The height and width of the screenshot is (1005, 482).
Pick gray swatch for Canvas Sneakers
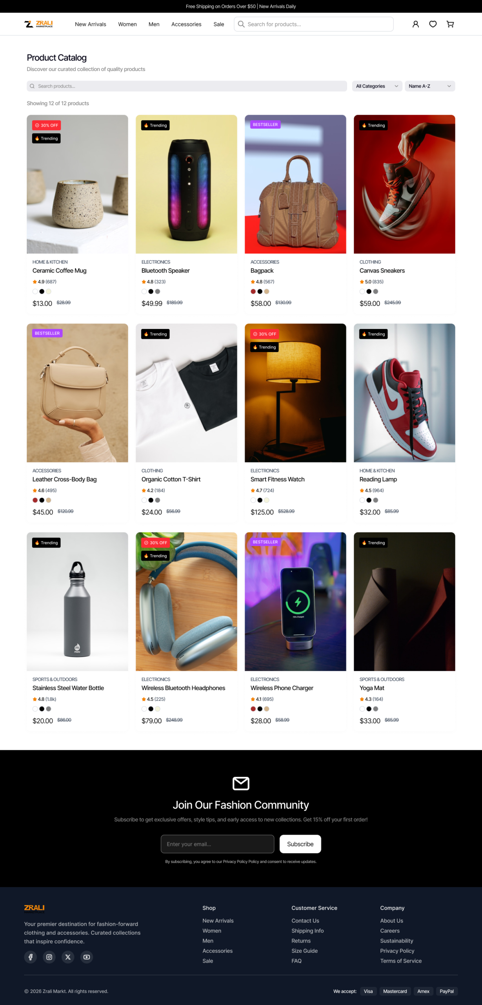coord(376,291)
